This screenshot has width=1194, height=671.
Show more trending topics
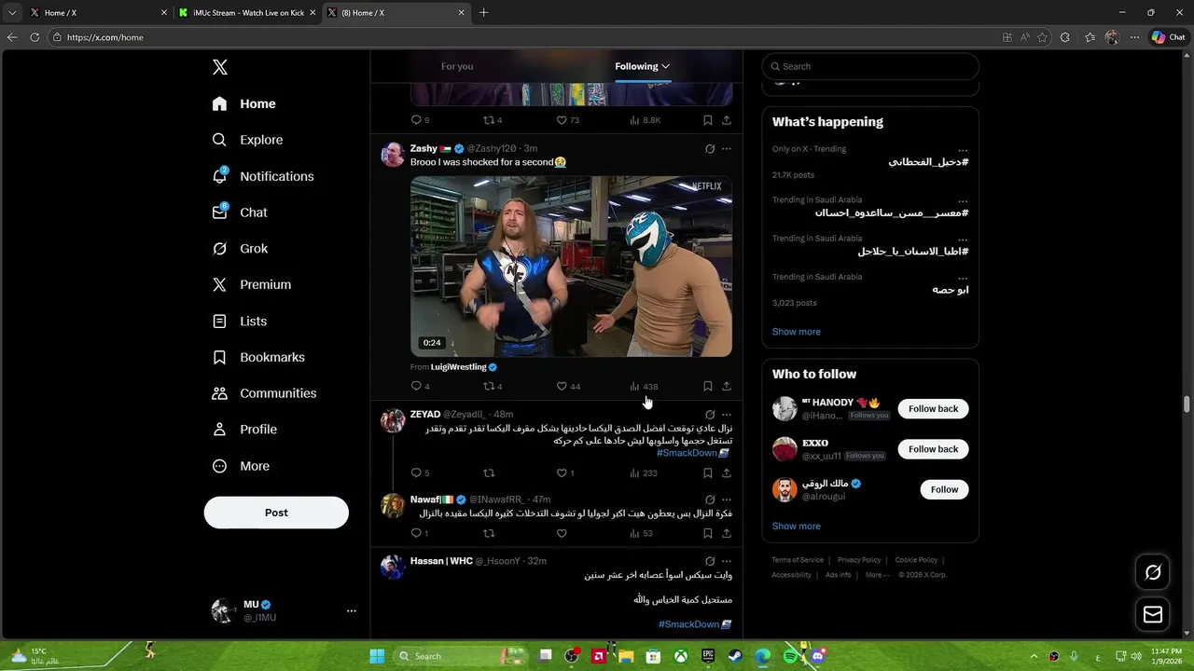click(x=796, y=332)
